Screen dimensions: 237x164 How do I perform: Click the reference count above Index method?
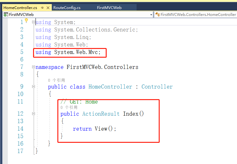click(69, 108)
